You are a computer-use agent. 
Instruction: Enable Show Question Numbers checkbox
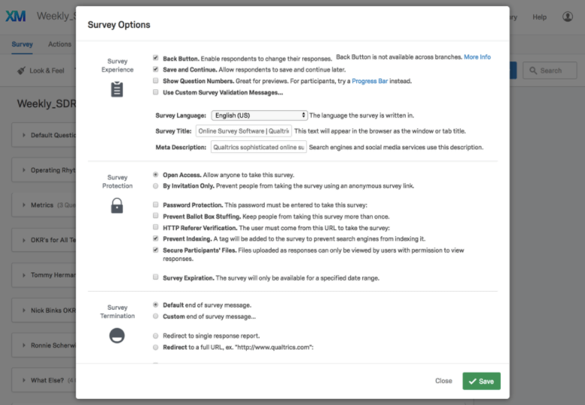tap(155, 80)
